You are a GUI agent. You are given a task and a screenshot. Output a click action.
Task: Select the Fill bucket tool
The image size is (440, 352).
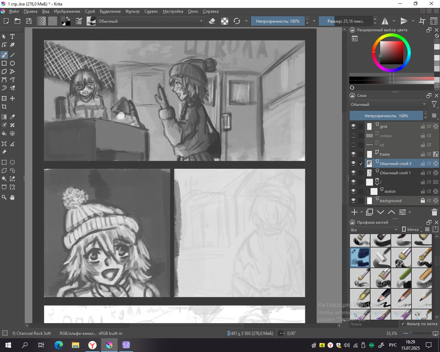4,133
